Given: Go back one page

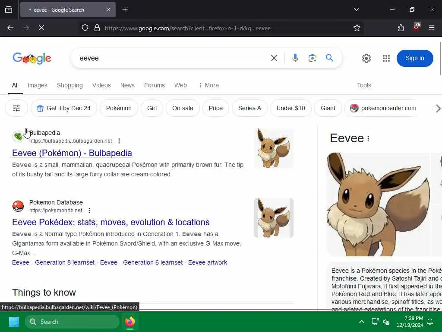Looking at the screenshot, I should click(x=10, y=28).
